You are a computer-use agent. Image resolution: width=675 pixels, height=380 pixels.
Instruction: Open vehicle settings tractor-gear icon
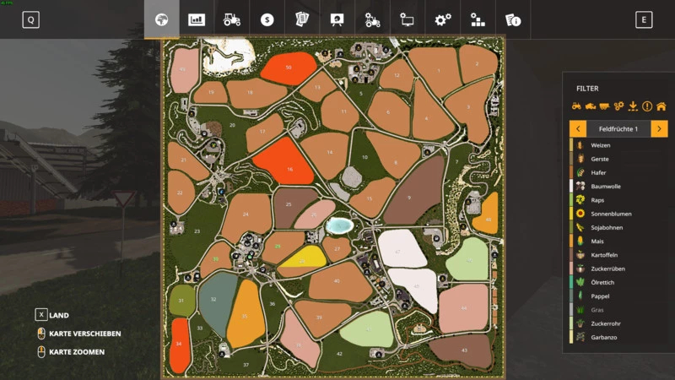[x=372, y=19]
